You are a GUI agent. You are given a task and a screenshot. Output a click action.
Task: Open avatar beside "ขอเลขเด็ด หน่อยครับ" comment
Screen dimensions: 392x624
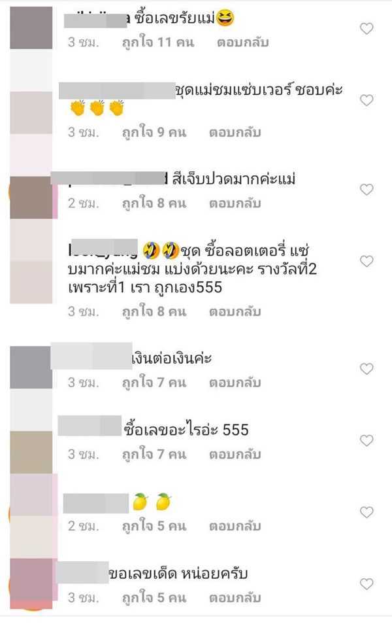tap(32, 583)
